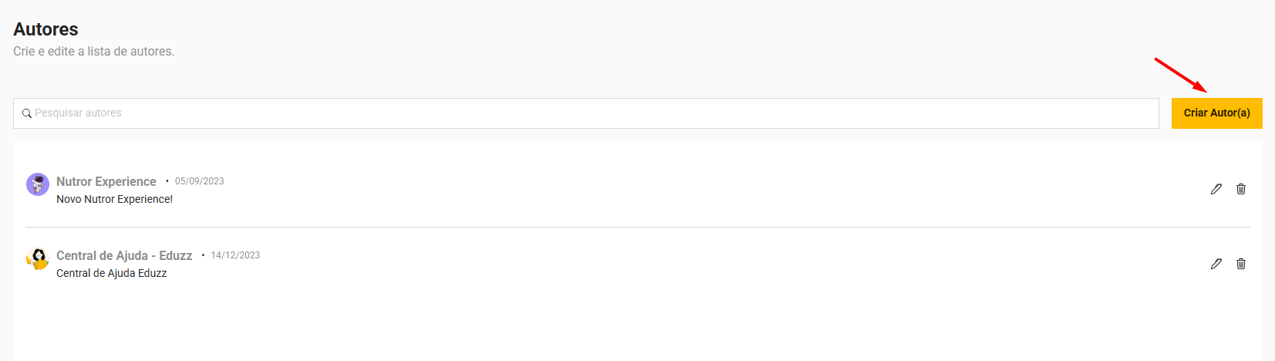The height and width of the screenshot is (361, 1275).
Task: Select the Central de Ajuda - Eduzz name
Action: pyautogui.click(x=124, y=255)
